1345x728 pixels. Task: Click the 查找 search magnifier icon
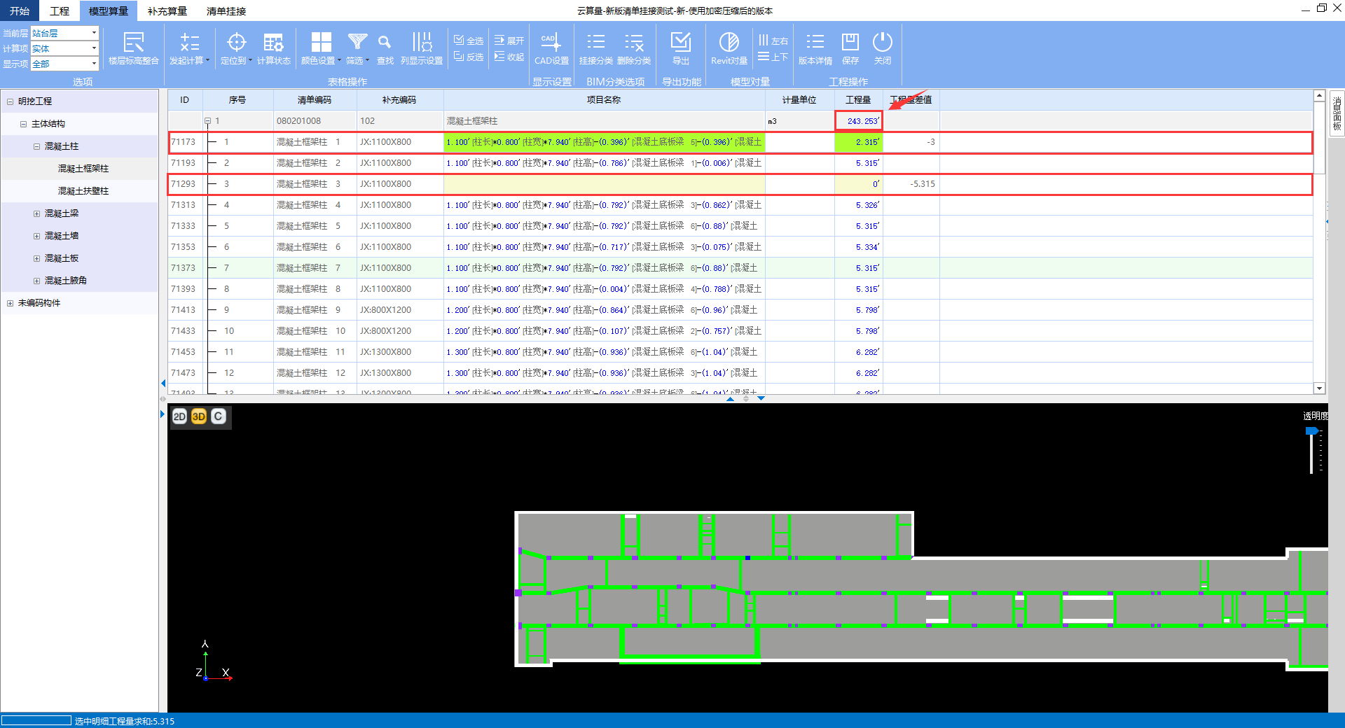[x=385, y=48]
